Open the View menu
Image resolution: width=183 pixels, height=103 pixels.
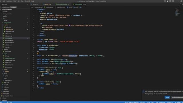pyautogui.click(x=15, y=1)
